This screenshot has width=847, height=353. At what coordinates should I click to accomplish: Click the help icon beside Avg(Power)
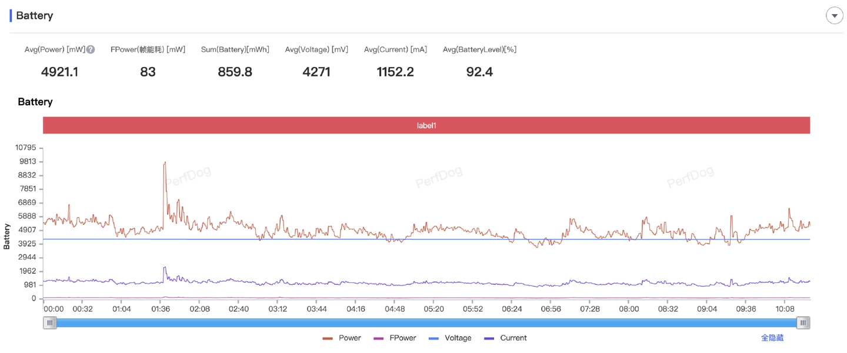(x=91, y=49)
